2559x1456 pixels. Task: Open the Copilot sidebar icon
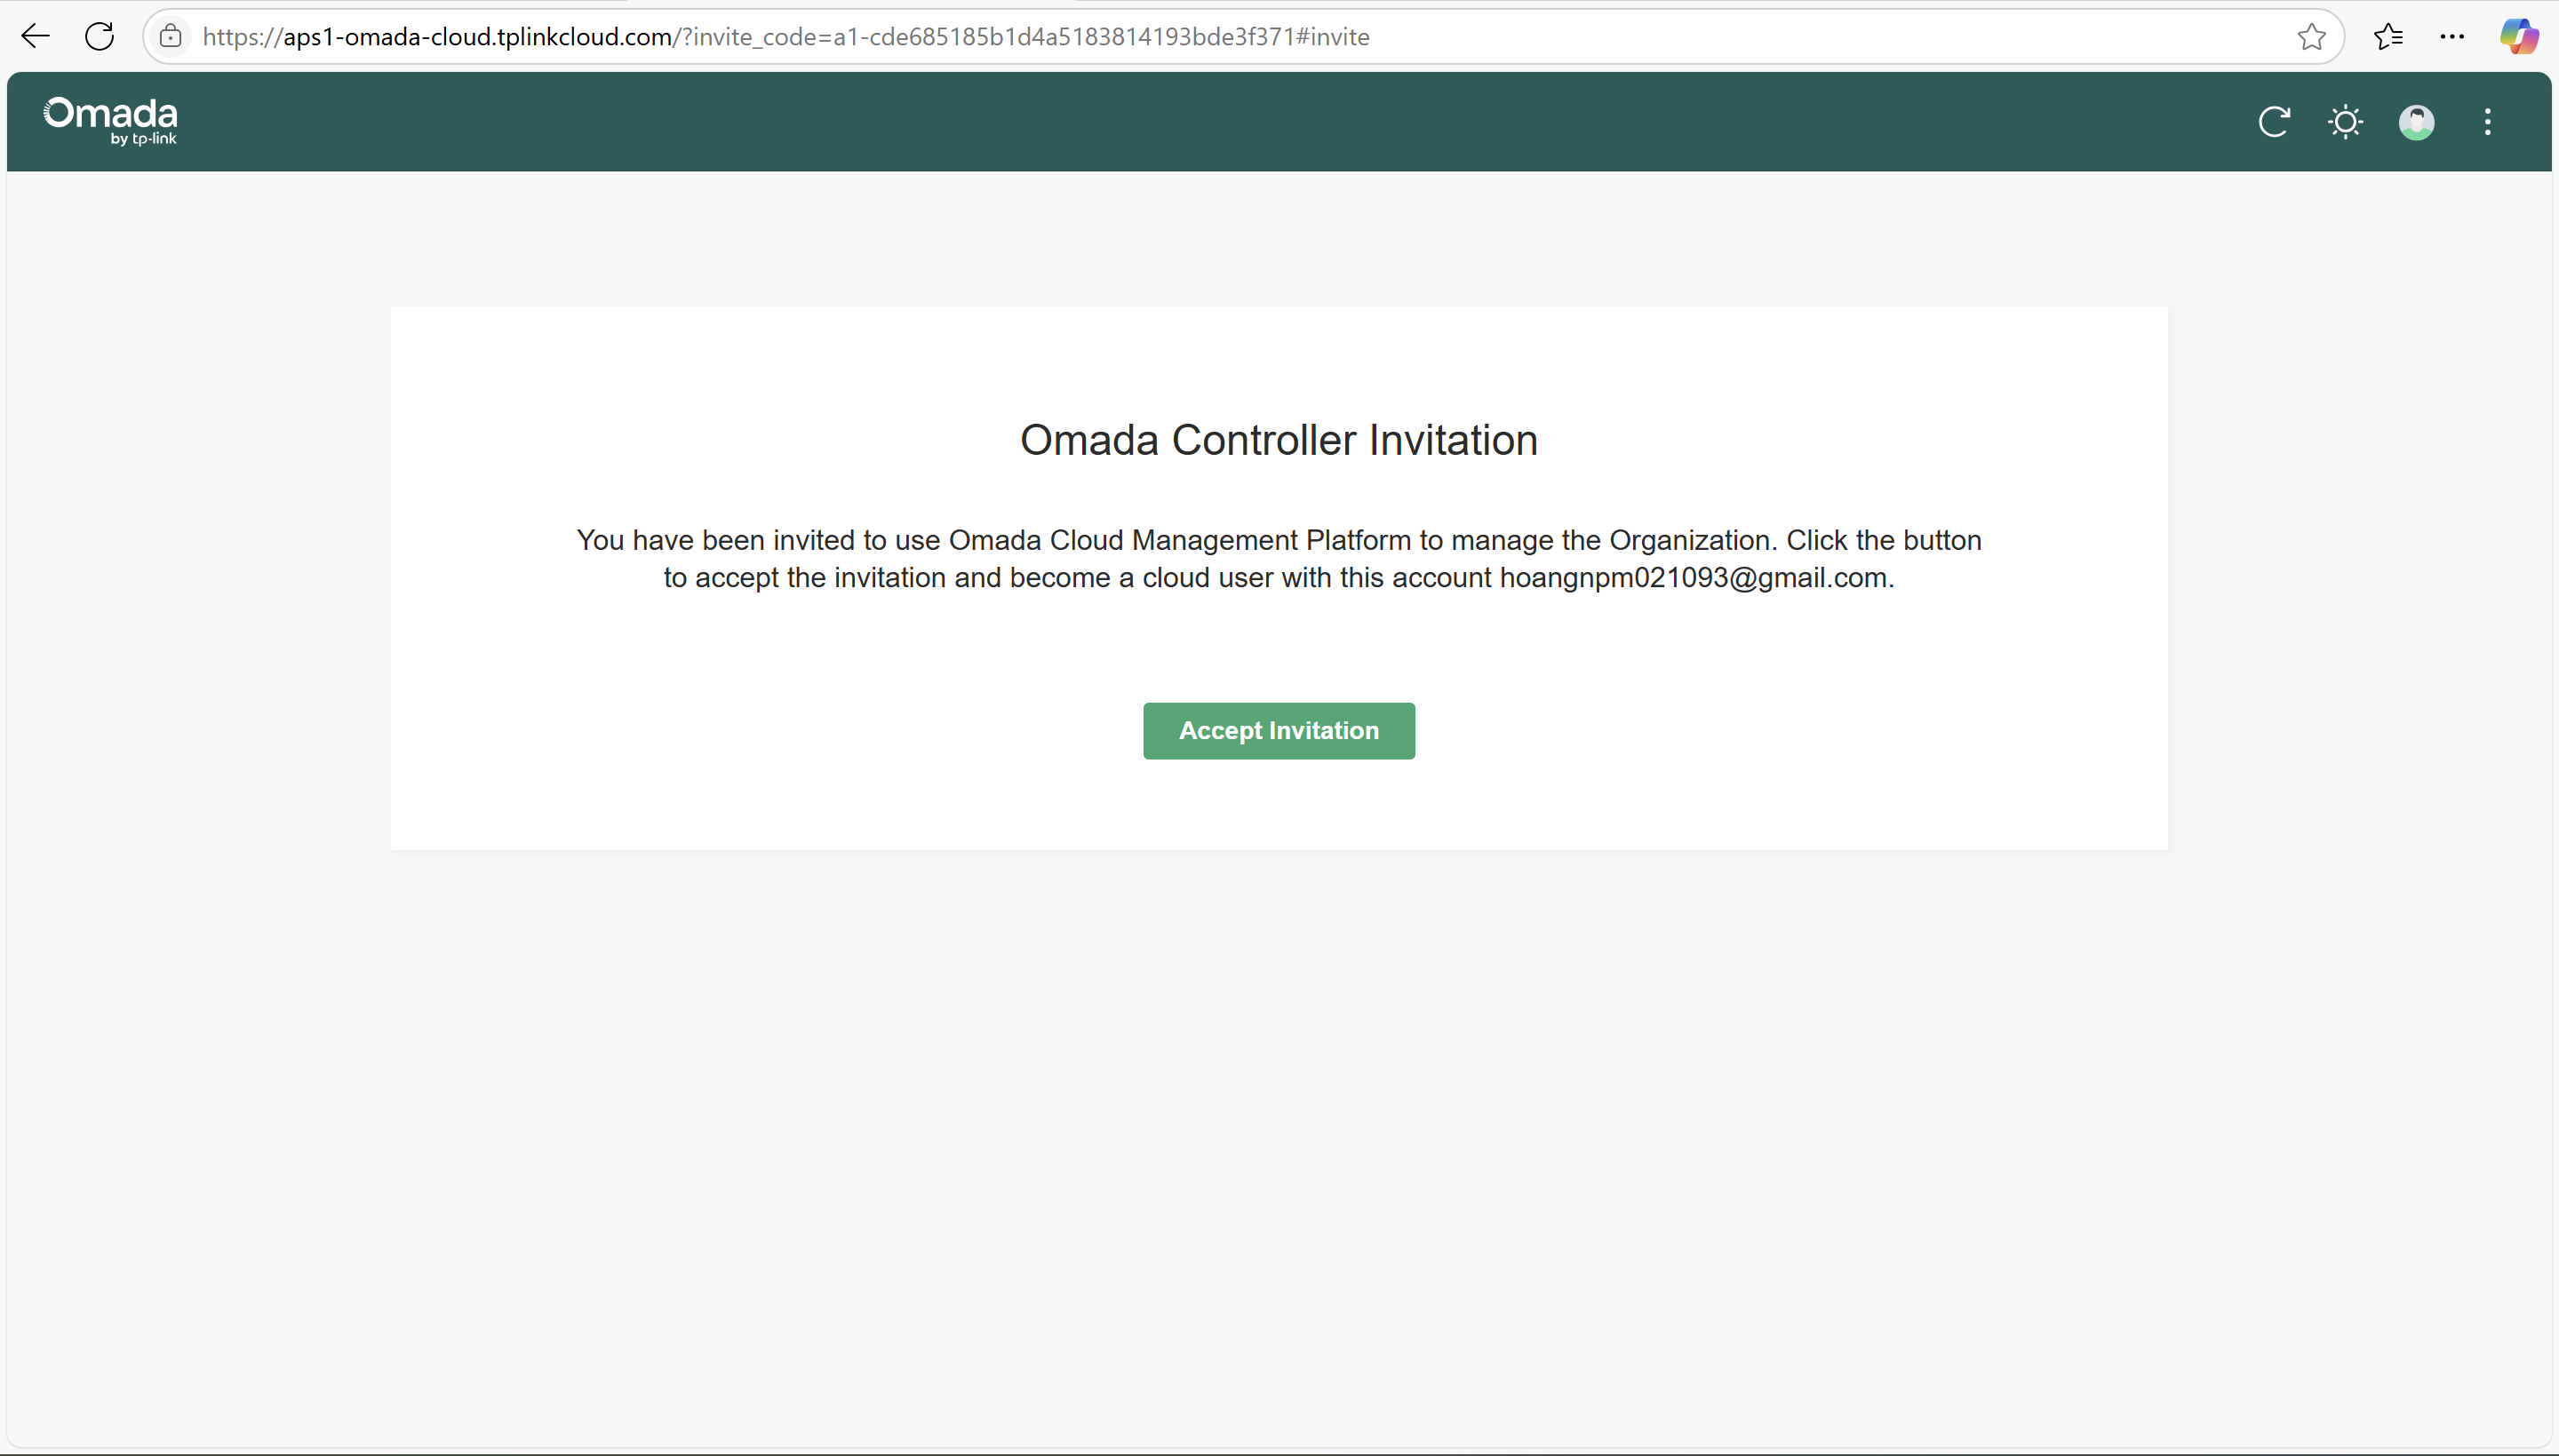click(2518, 37)
